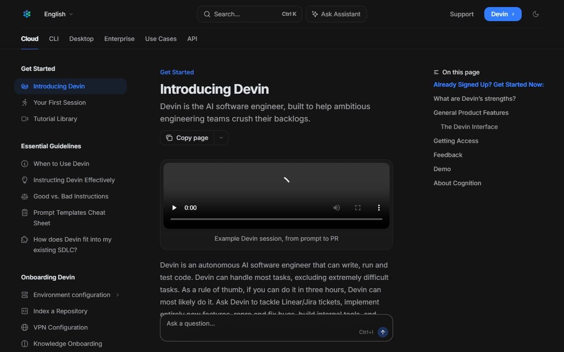Click the Copy page clipboard icon
564x352 pixels.
169,138
